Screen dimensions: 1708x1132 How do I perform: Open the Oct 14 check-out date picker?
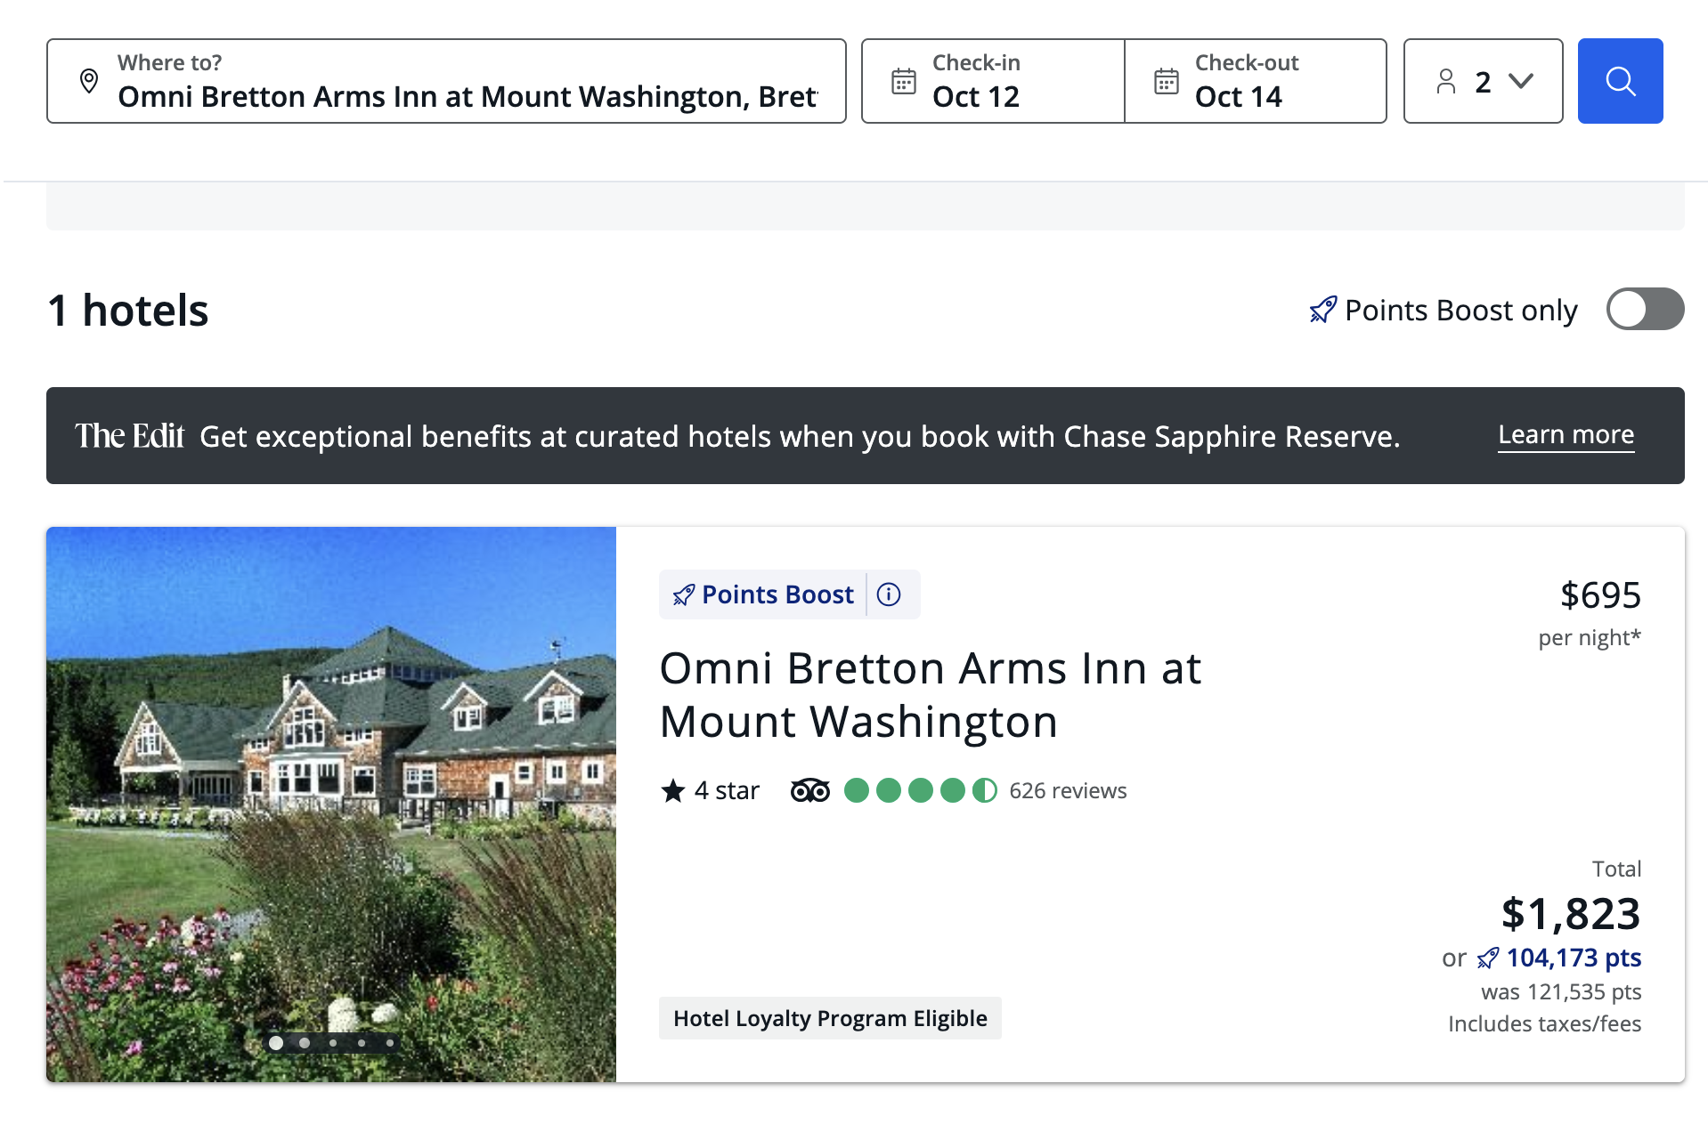1238,96
